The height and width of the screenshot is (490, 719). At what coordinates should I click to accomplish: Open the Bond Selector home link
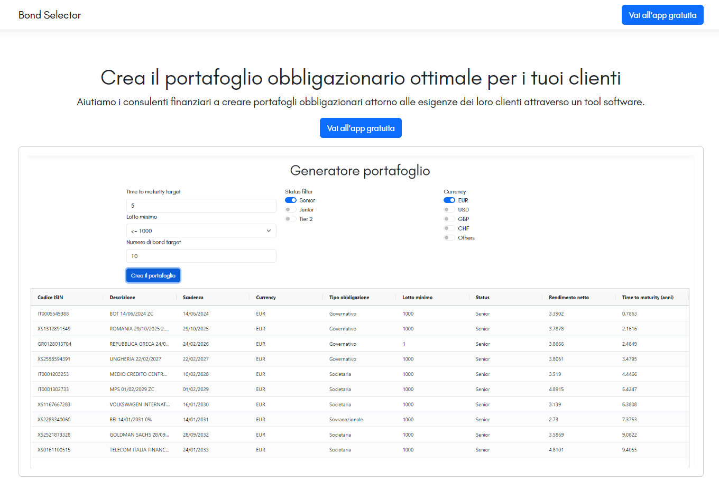50,15
